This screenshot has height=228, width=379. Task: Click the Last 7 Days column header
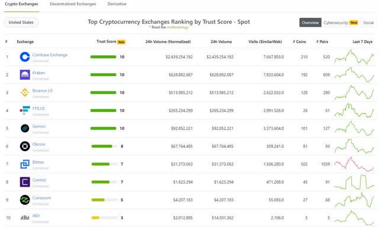[x=362, y=42]
